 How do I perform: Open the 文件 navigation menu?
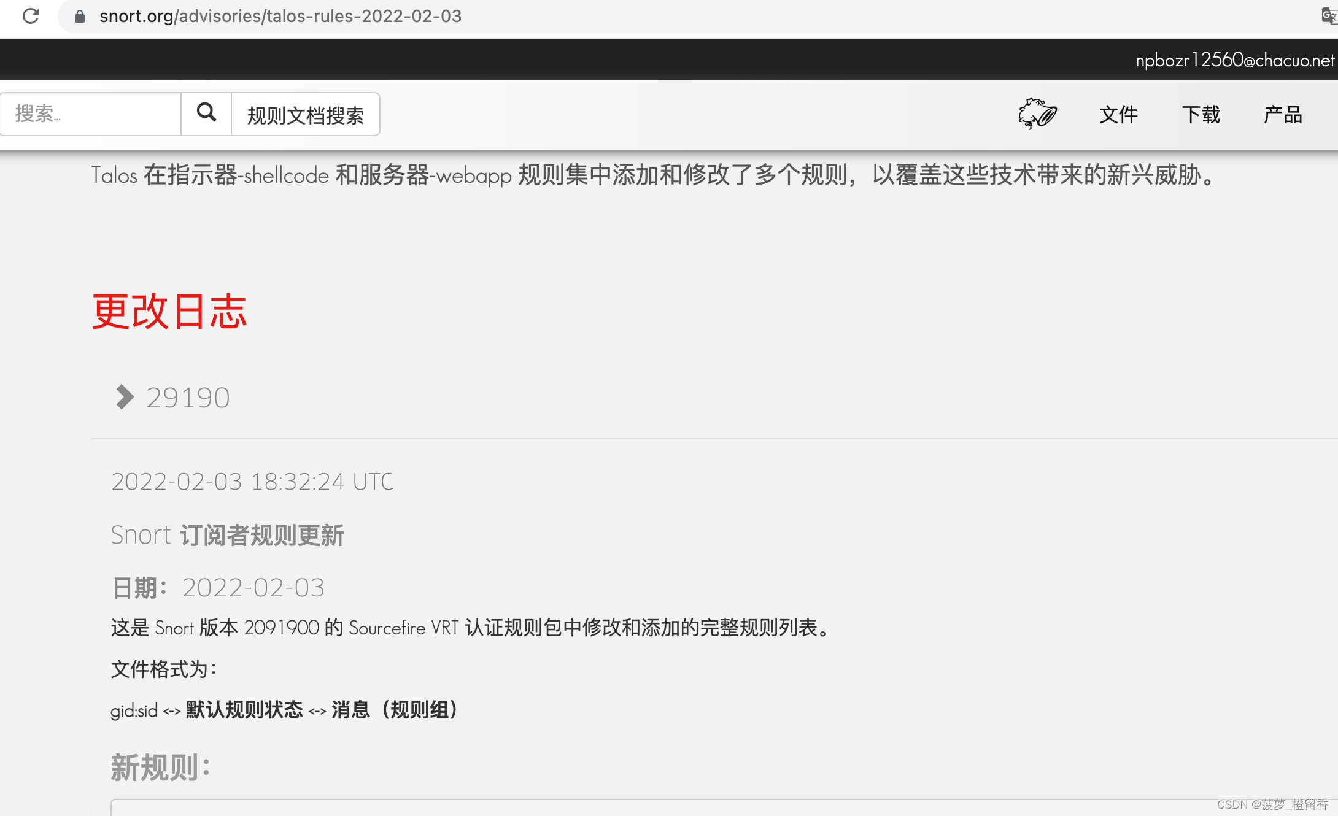[1118, 115]
